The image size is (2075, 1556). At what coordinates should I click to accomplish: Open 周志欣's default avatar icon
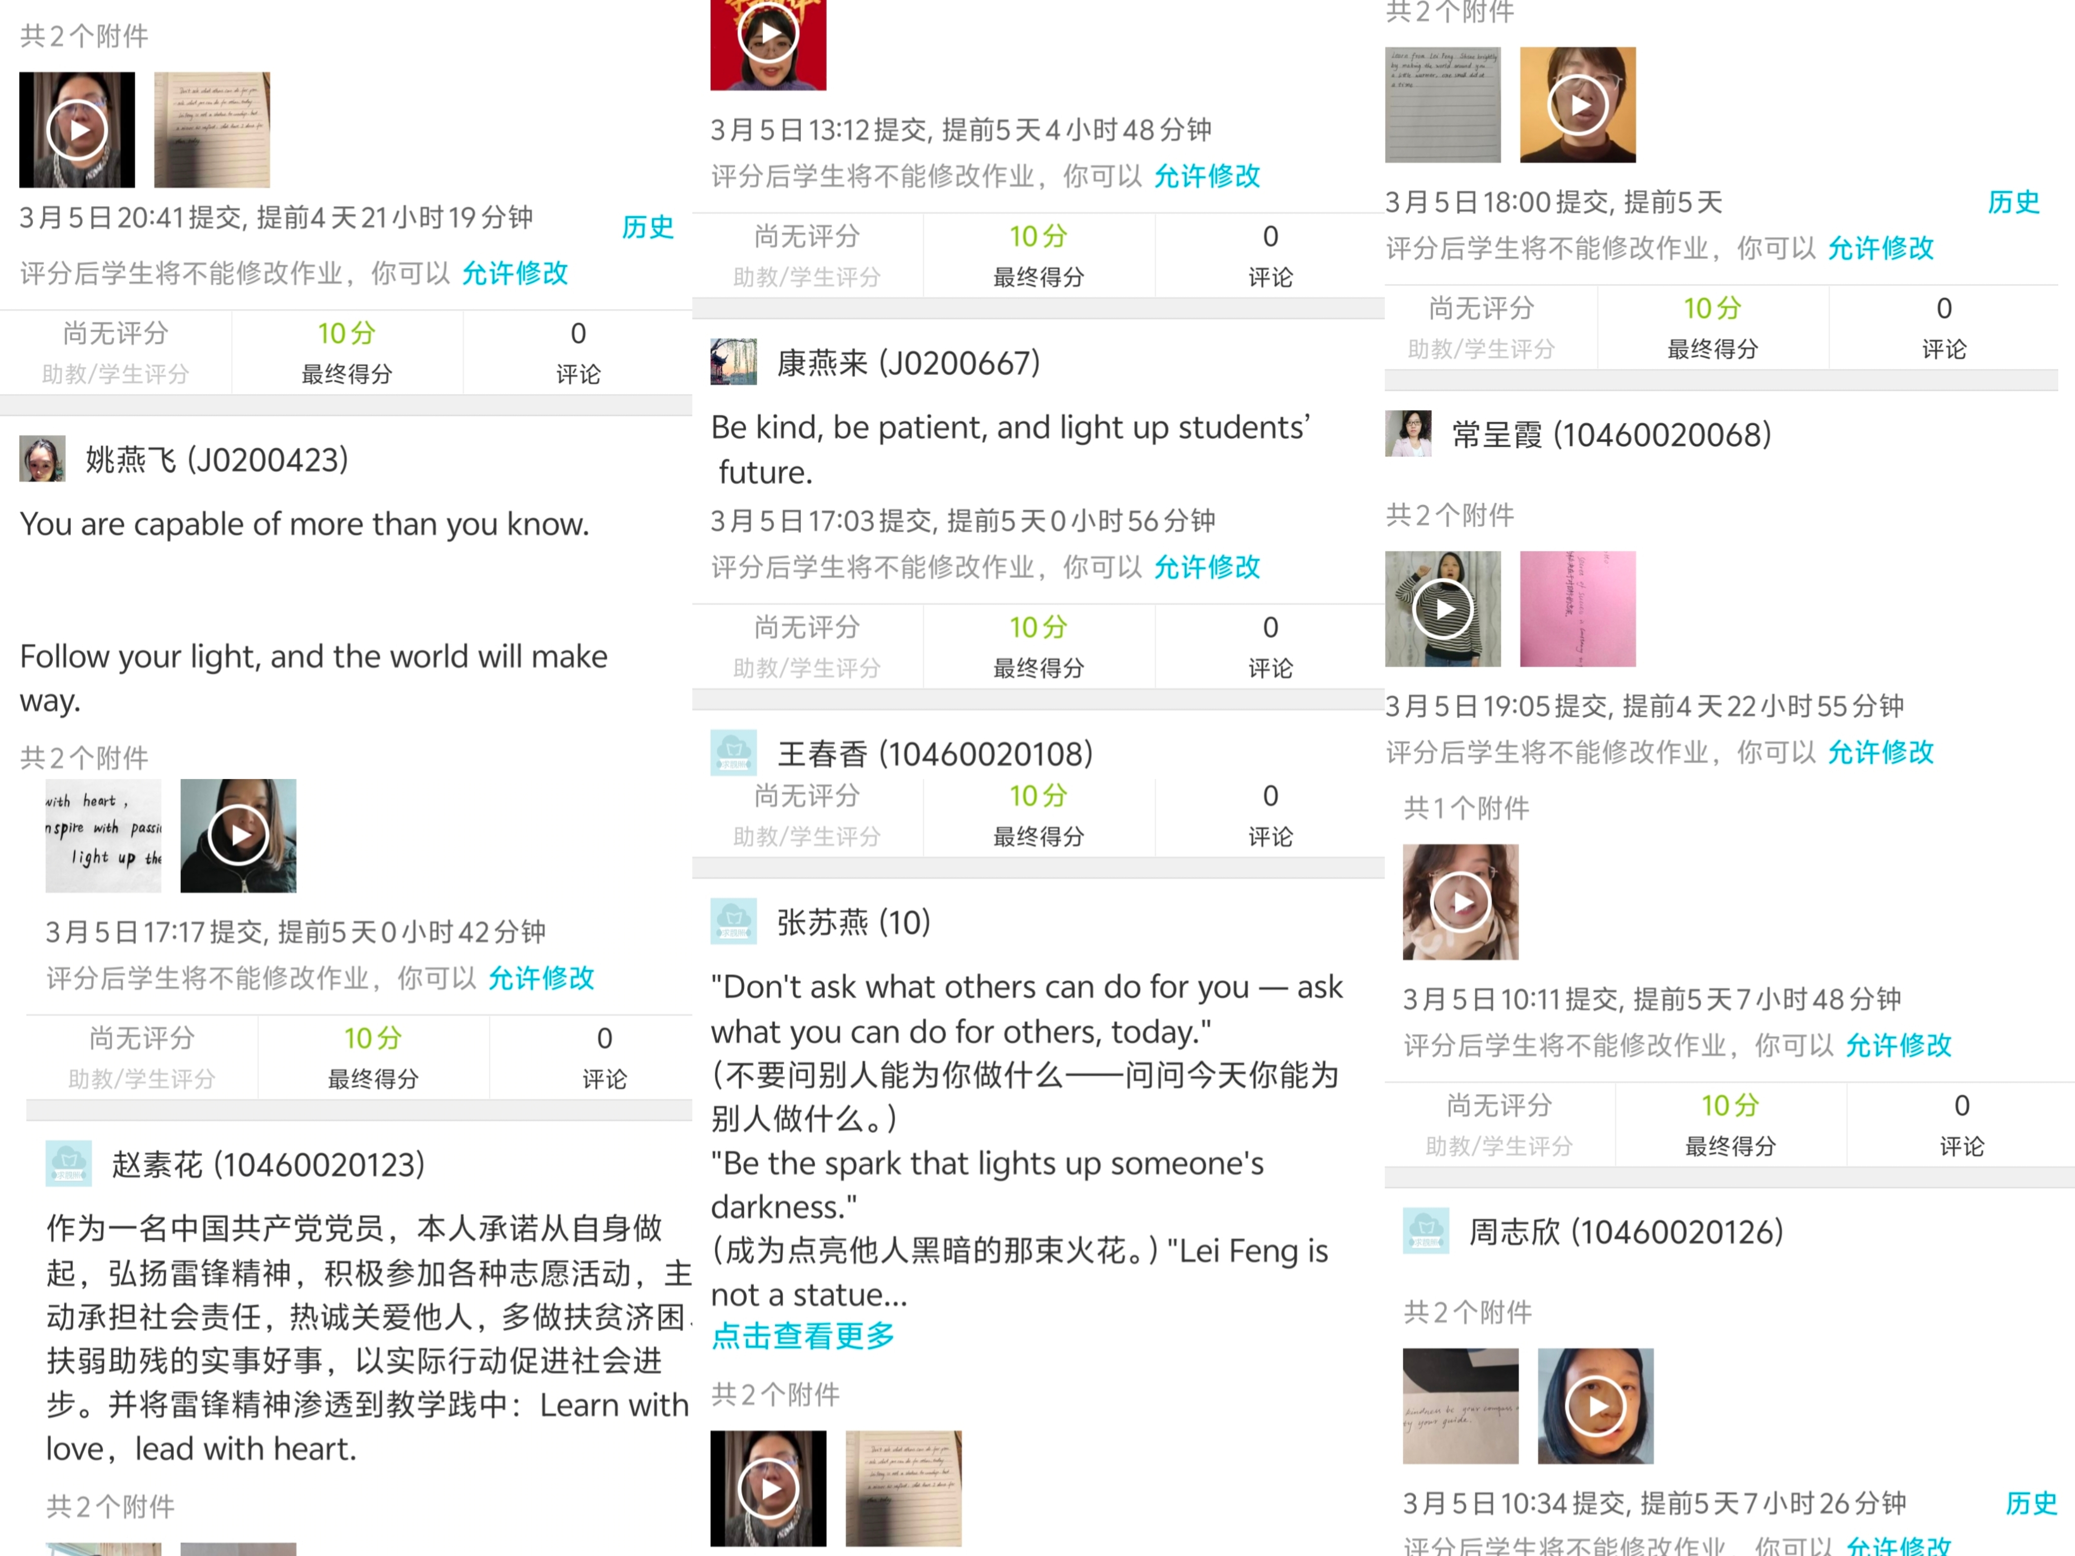(1426, 1230)
